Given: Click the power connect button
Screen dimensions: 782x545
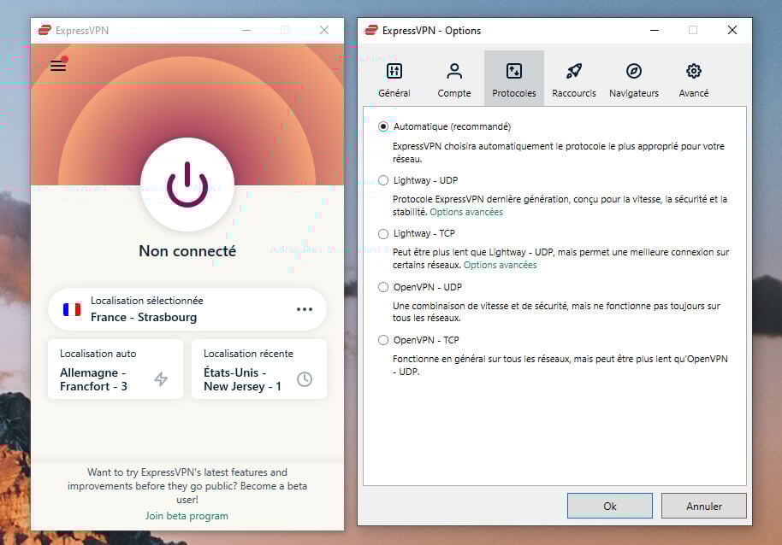Looking at the screenshot, I should coord(187,186).
